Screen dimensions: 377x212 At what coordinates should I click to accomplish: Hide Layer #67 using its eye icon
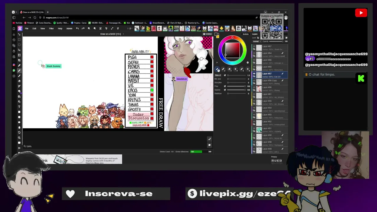(254, 47)
